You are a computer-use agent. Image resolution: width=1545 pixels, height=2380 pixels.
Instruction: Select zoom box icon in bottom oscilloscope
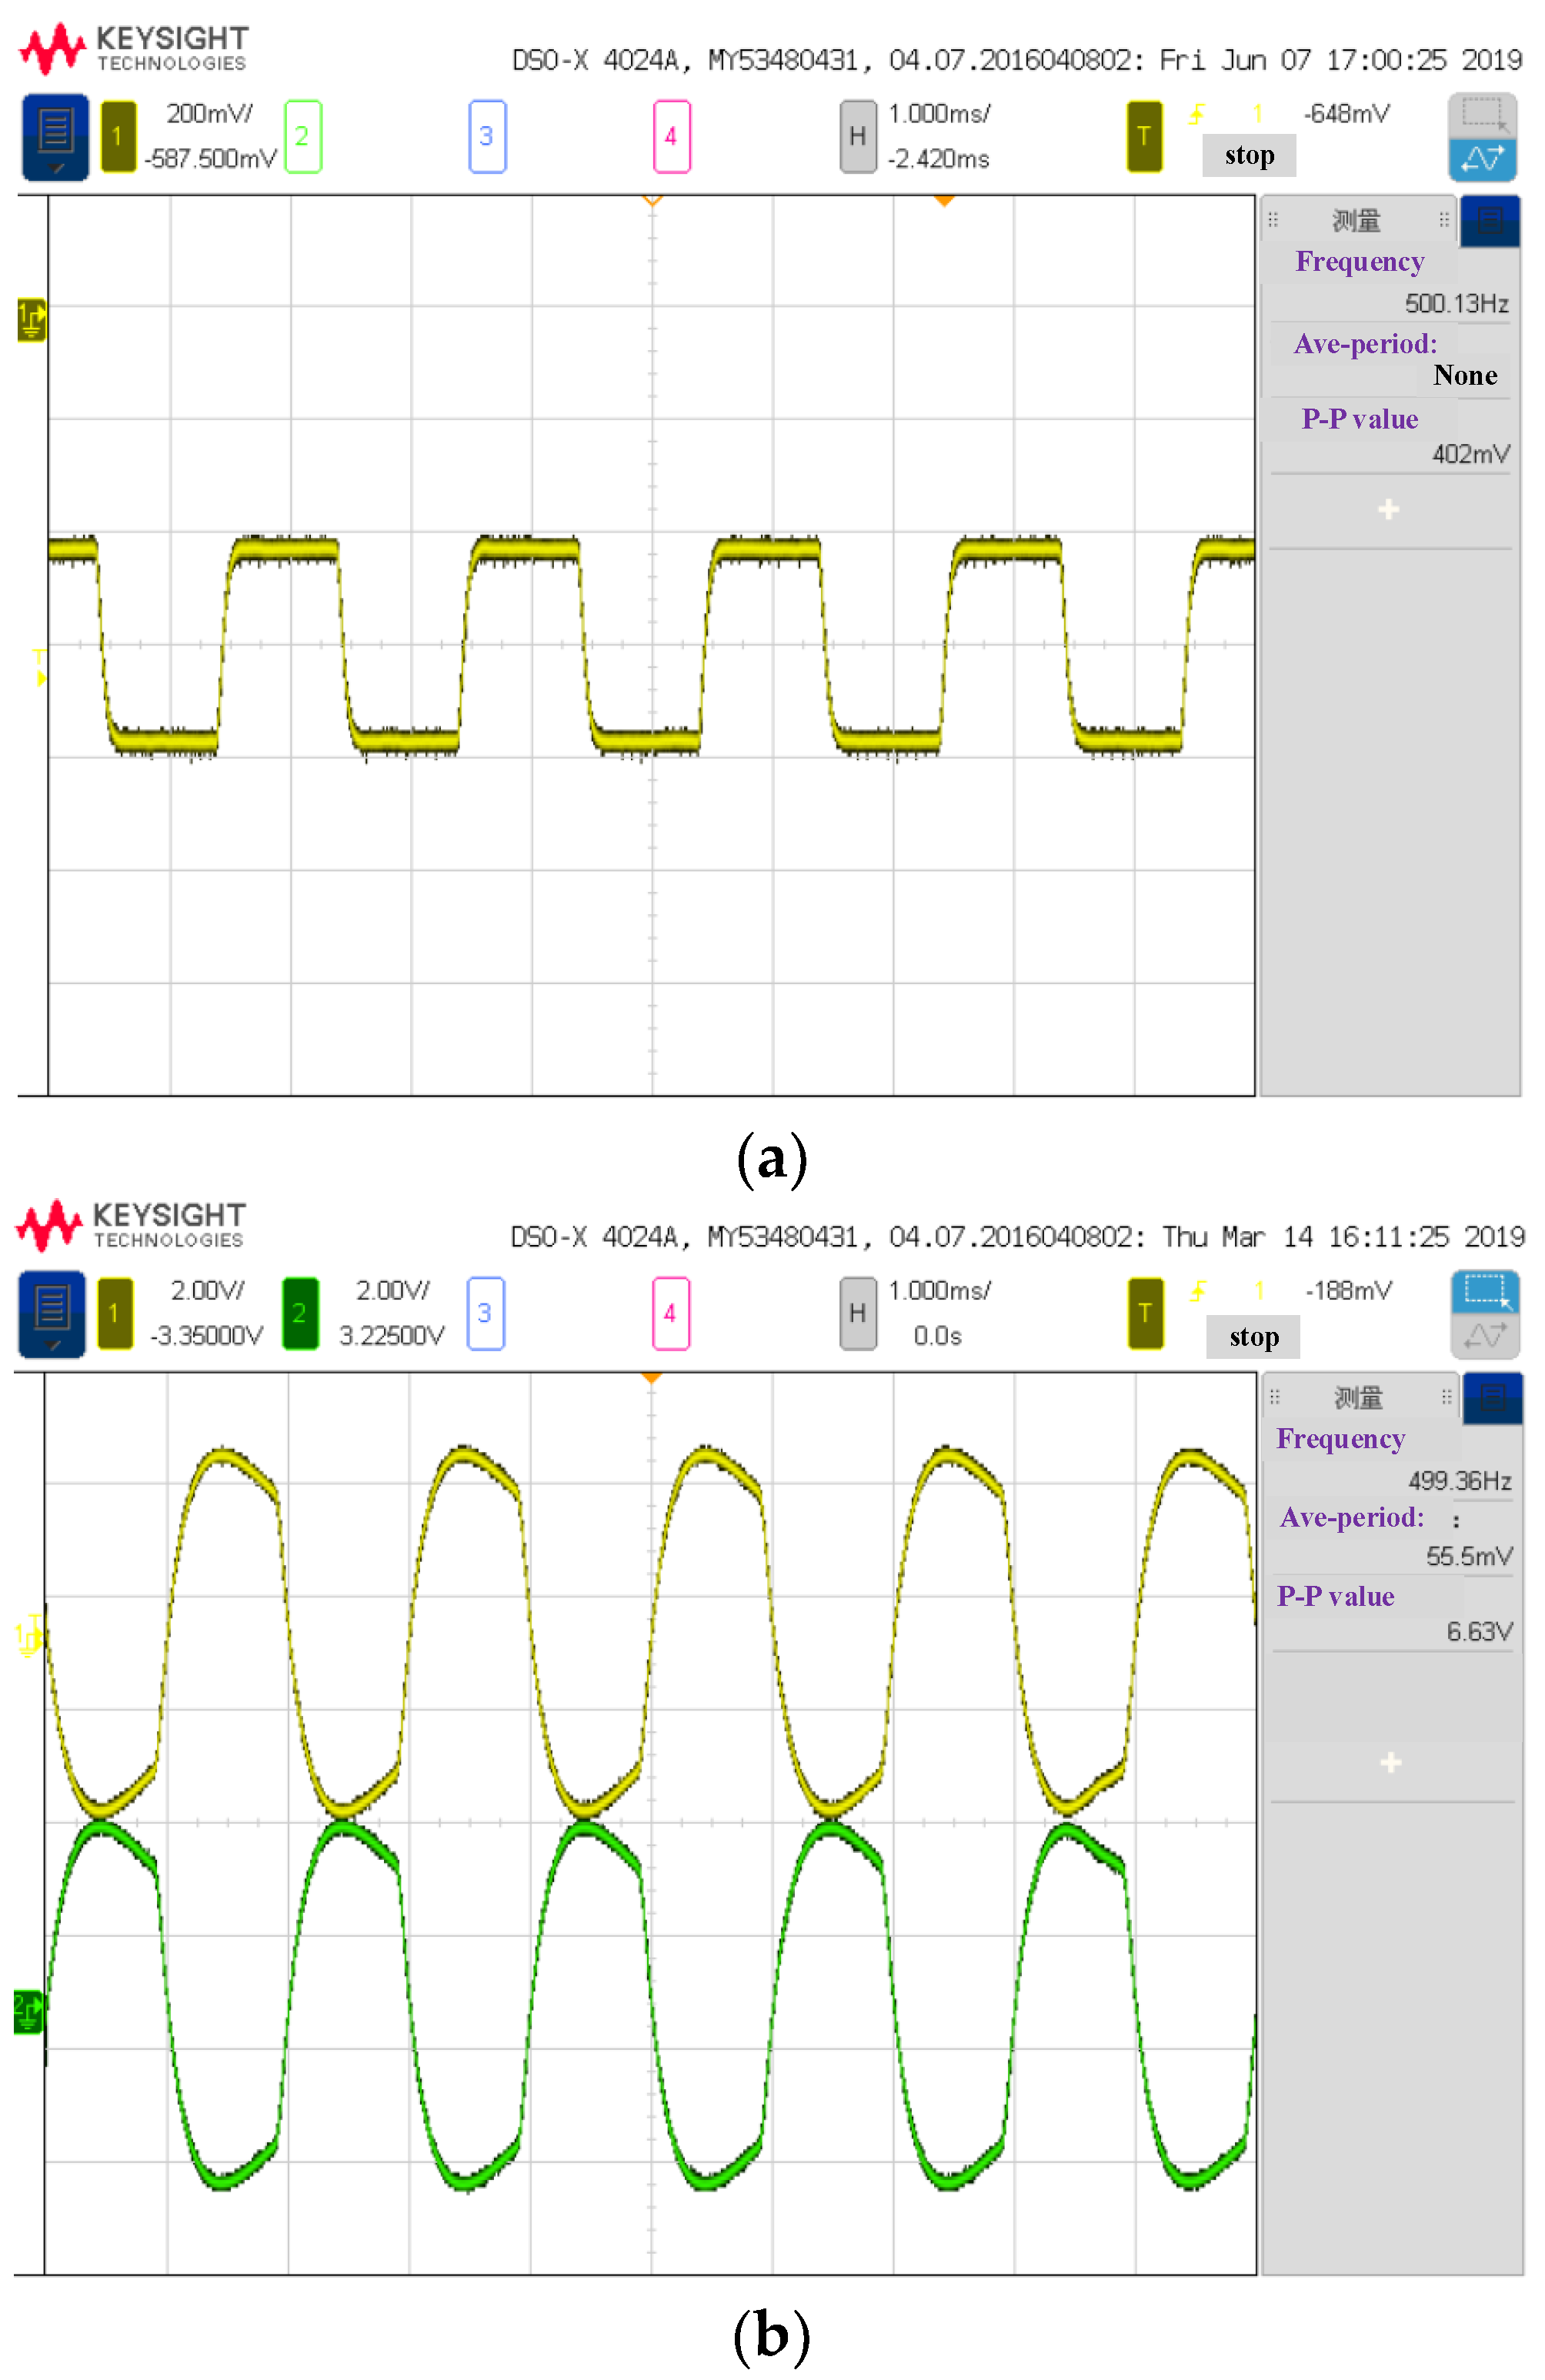[1485, 1291]
